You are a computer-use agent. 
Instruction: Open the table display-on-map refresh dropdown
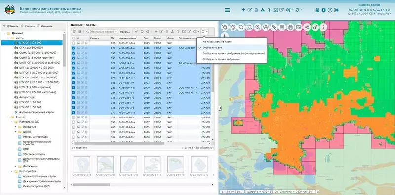coord(204,32)
